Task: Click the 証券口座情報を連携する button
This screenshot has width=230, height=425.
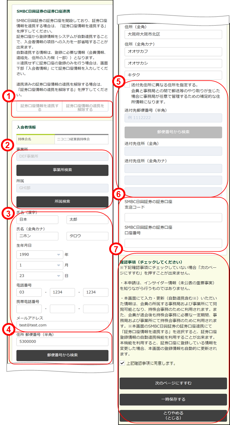Action: click(x=39, y=107)
